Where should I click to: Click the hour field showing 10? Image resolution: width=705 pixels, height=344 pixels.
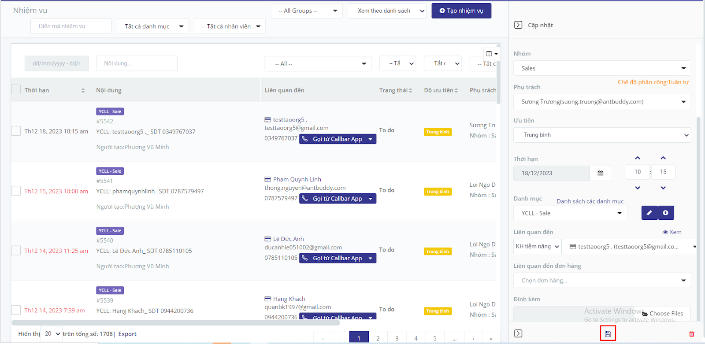[x=638, y=172]
